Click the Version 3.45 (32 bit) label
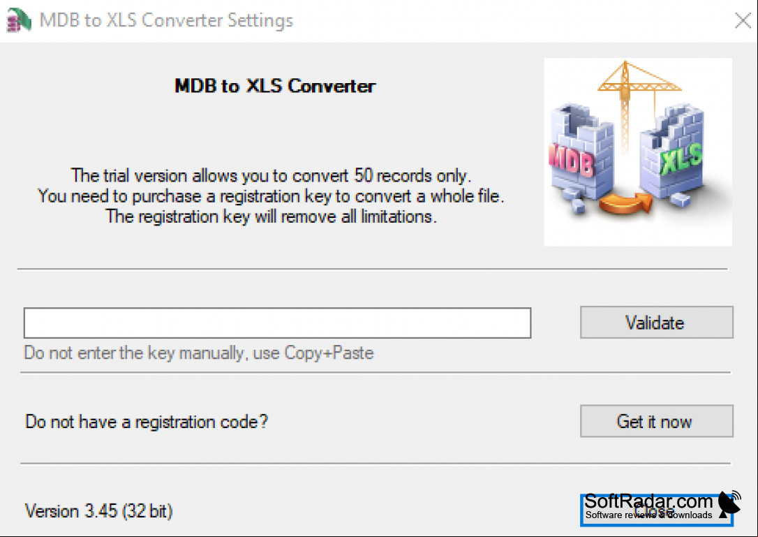758x537 pixels. click(x=98, y=511)
